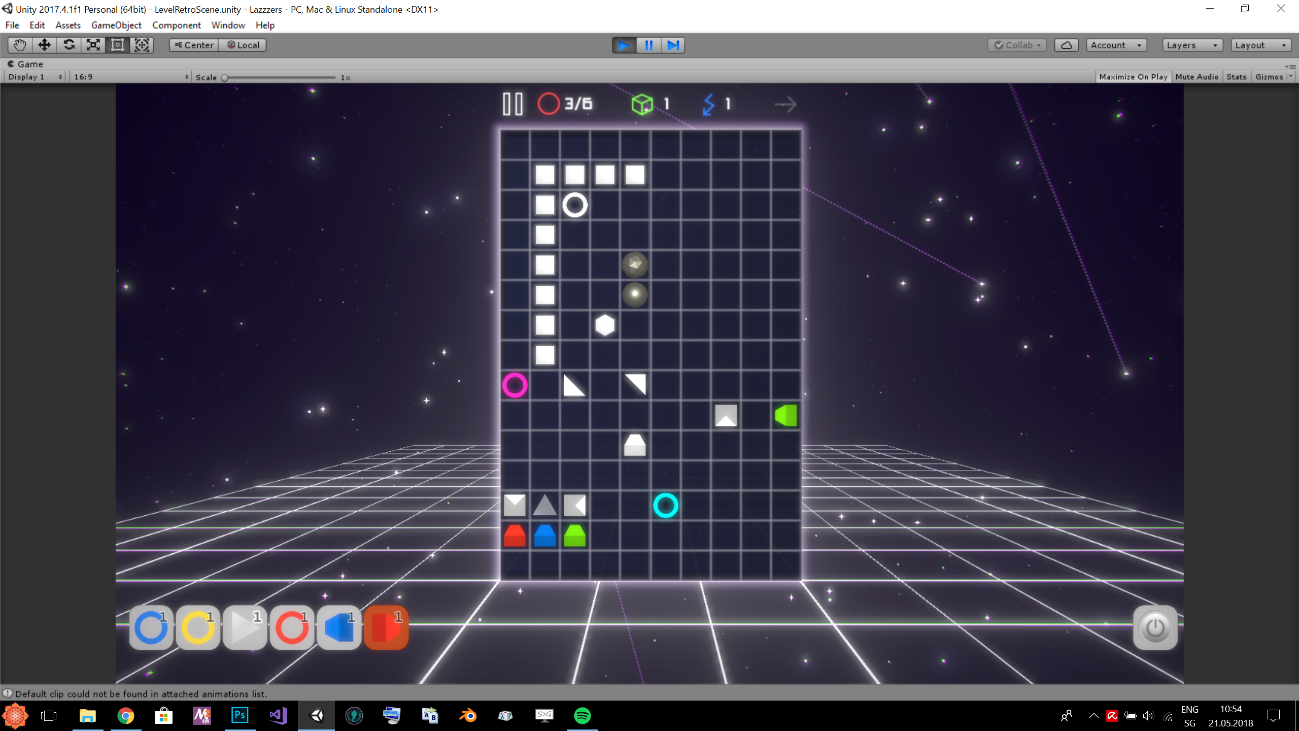Open the Layers dropdown
Image resolution: width=1299 pixels, height=731 pixels.
[1192, 45]
